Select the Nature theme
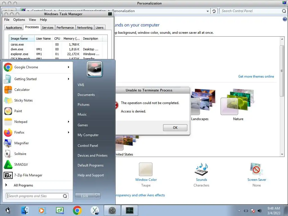This screenshot has height=216, width=288. point(238,105)
